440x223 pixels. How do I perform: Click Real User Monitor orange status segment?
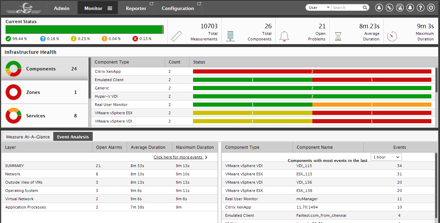372,105
